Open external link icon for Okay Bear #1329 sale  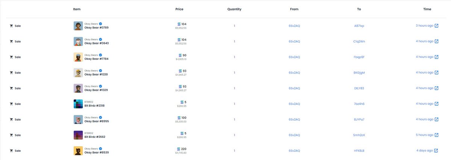436,88
